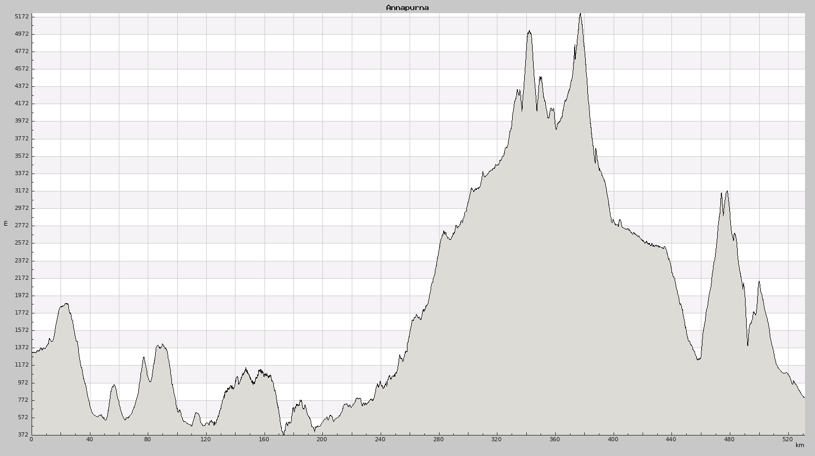The image size is (815, 456).
Task: Click the valley bottom near 459 km
Action: click(x=698, y=360)
